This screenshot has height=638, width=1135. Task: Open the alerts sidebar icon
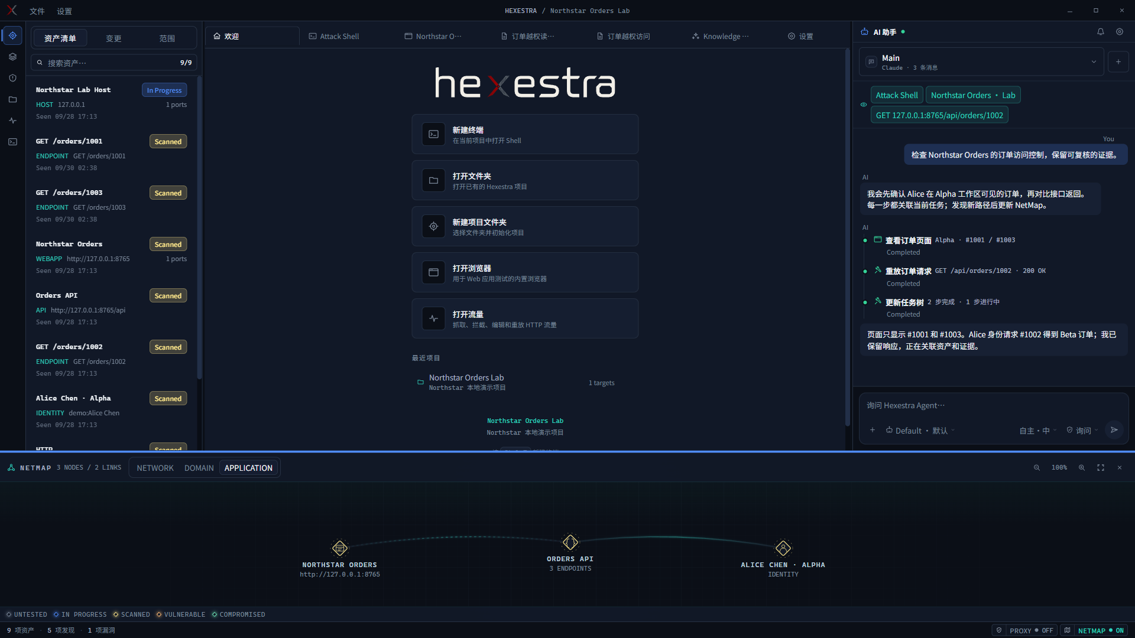(12, 78)
